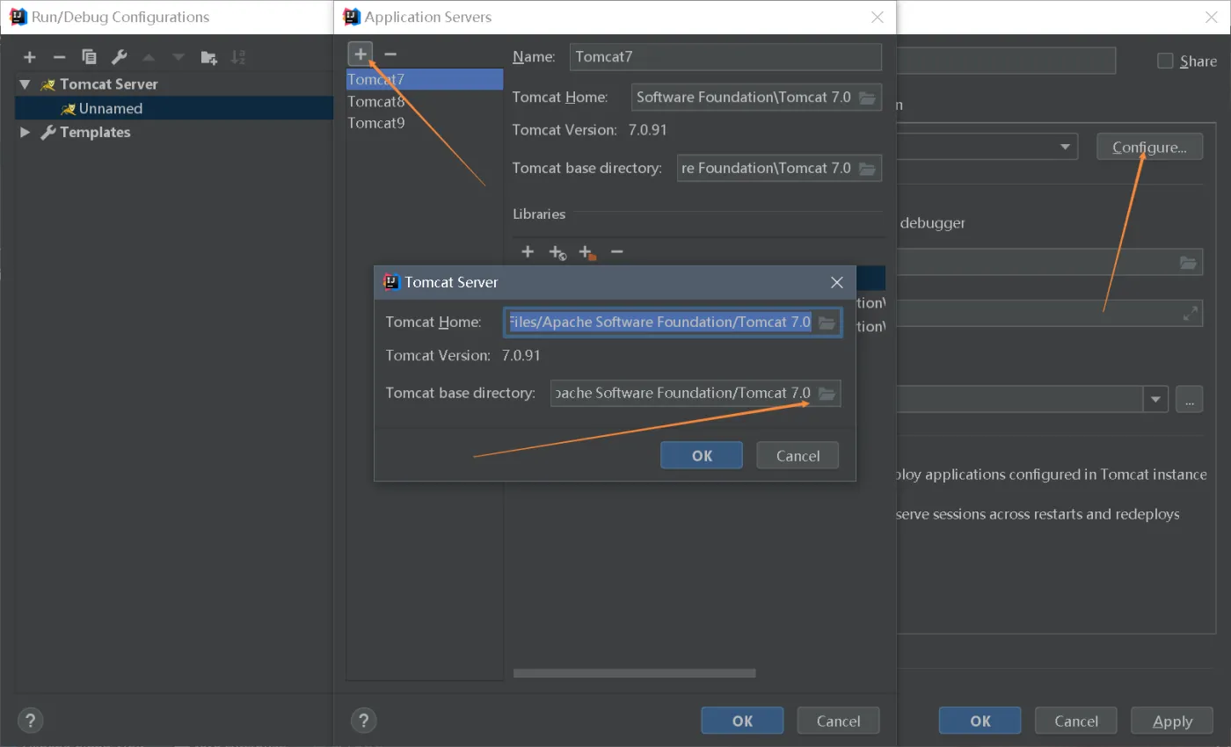Add application server plus button
The width and height of the screenshot is (1231, 747).
click(x=361, y=54)
